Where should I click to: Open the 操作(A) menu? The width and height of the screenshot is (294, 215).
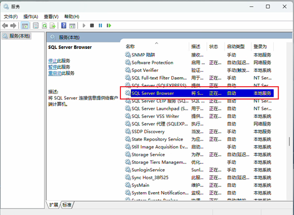click(x=31, y=16)
